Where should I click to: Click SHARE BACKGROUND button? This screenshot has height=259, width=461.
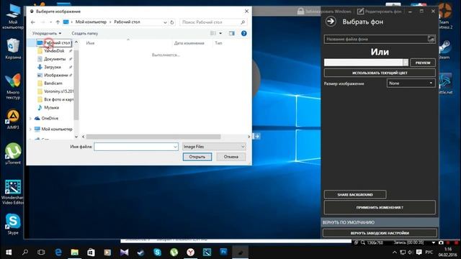pyautogui.click(x=355, y=194)
